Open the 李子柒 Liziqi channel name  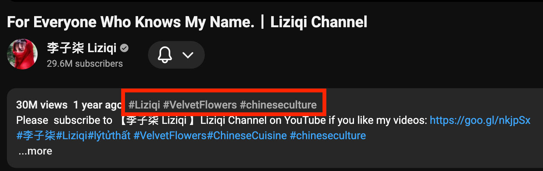click(82, 49)
